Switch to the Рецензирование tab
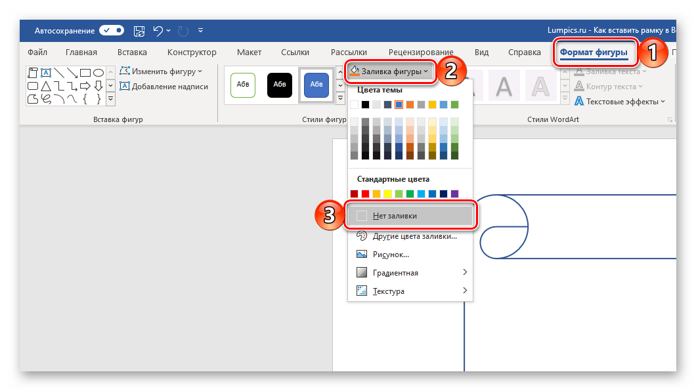The image size is (696, 391). click(421, 52)
